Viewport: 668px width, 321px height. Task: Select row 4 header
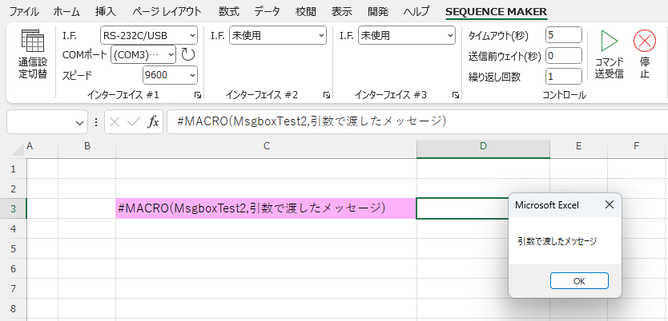[13, 228]
